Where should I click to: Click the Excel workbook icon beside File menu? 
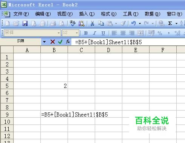[7, 14]
